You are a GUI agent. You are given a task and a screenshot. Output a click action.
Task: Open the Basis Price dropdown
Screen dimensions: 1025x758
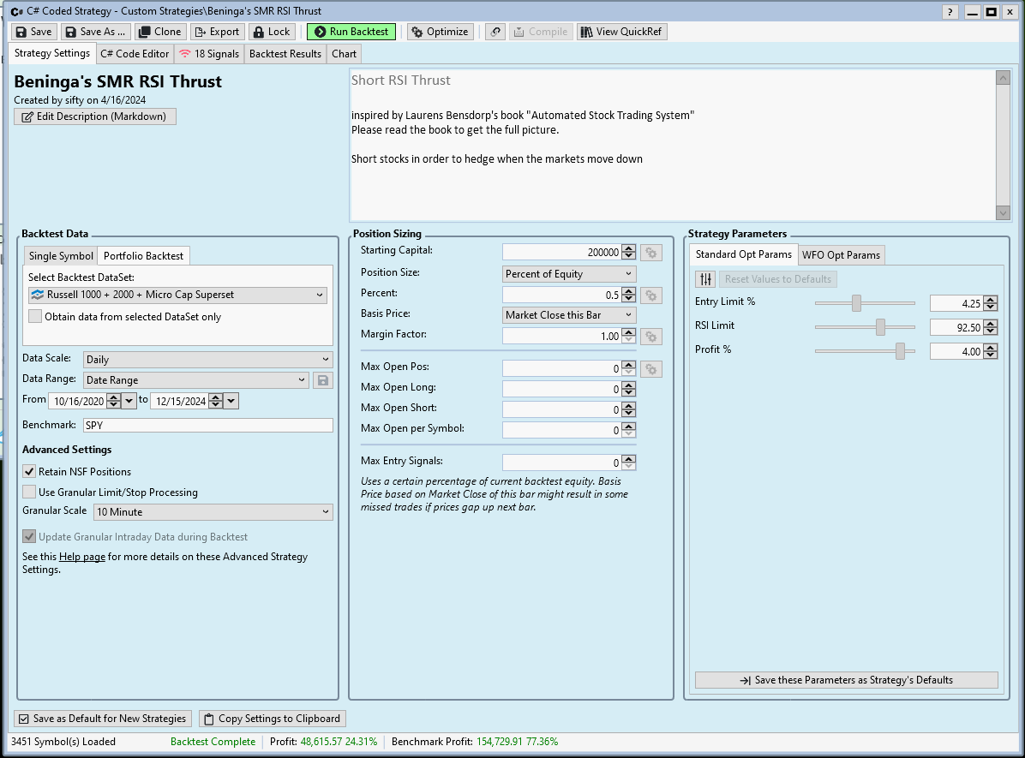(x=569, y=315)
